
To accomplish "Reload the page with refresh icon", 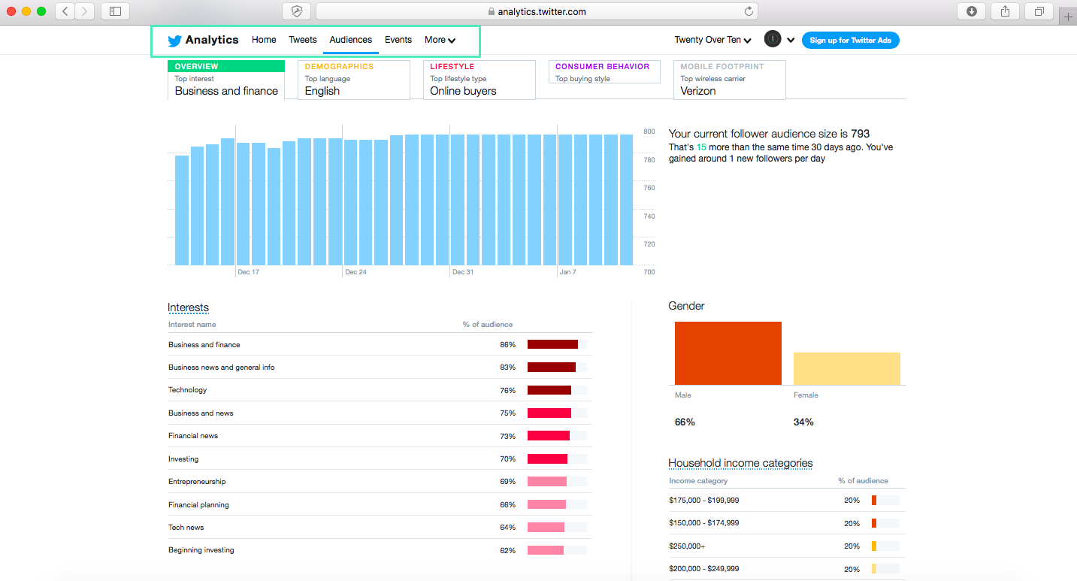I will [748, 11].
